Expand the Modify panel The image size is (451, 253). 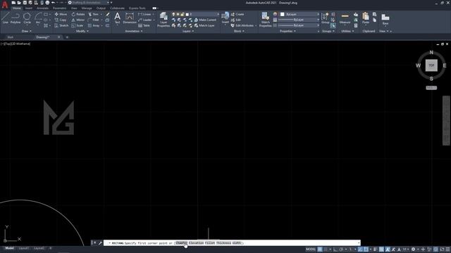pyautogui.click(x=82, y=31)
